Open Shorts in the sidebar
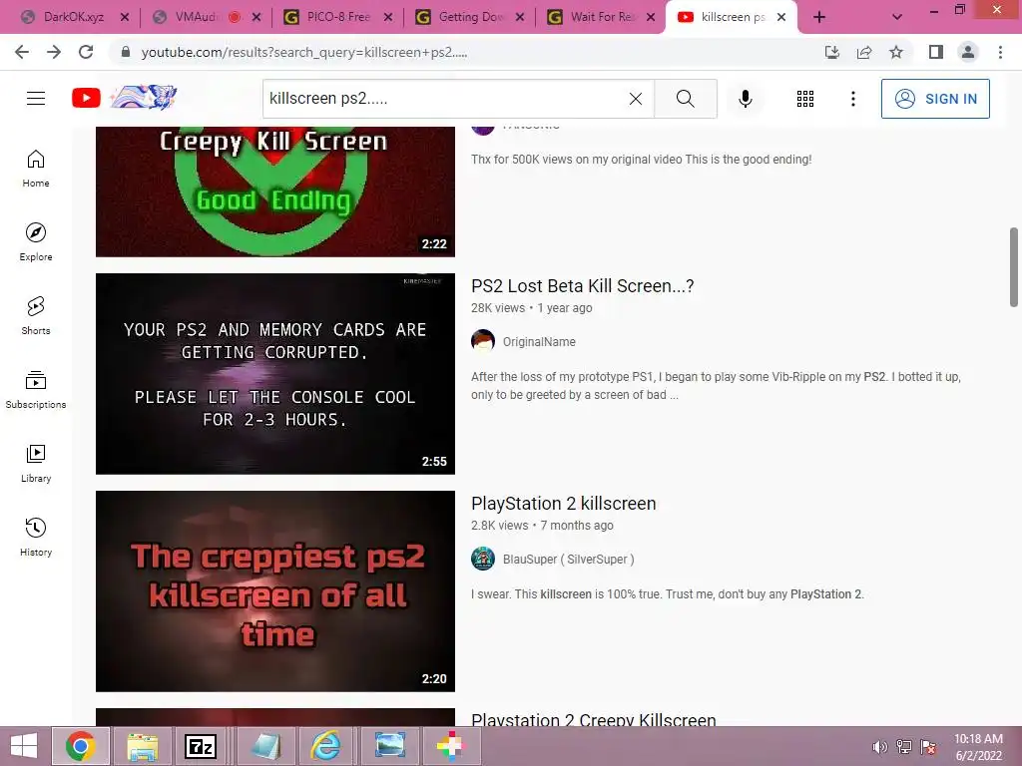The height and width of the screenshot is (766, 1022). pyautogui.click(x=36, y=315)
